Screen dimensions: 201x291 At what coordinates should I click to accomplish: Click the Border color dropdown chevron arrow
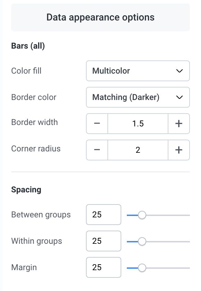(x=179, y=97)
